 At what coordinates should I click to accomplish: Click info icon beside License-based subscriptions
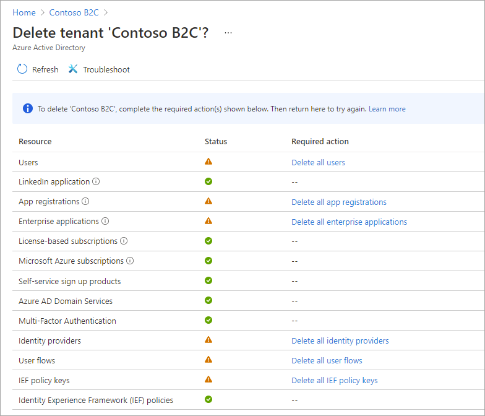click(124, 241)
